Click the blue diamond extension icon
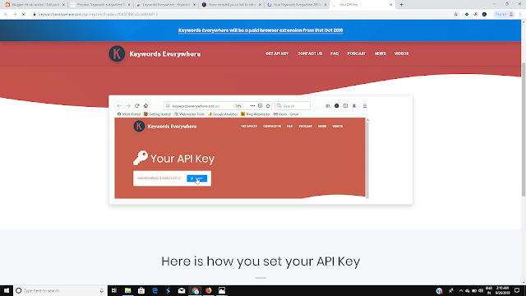 (467, 14)
